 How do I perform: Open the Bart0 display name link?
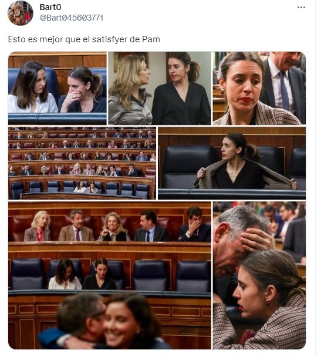tap(50, 7)
